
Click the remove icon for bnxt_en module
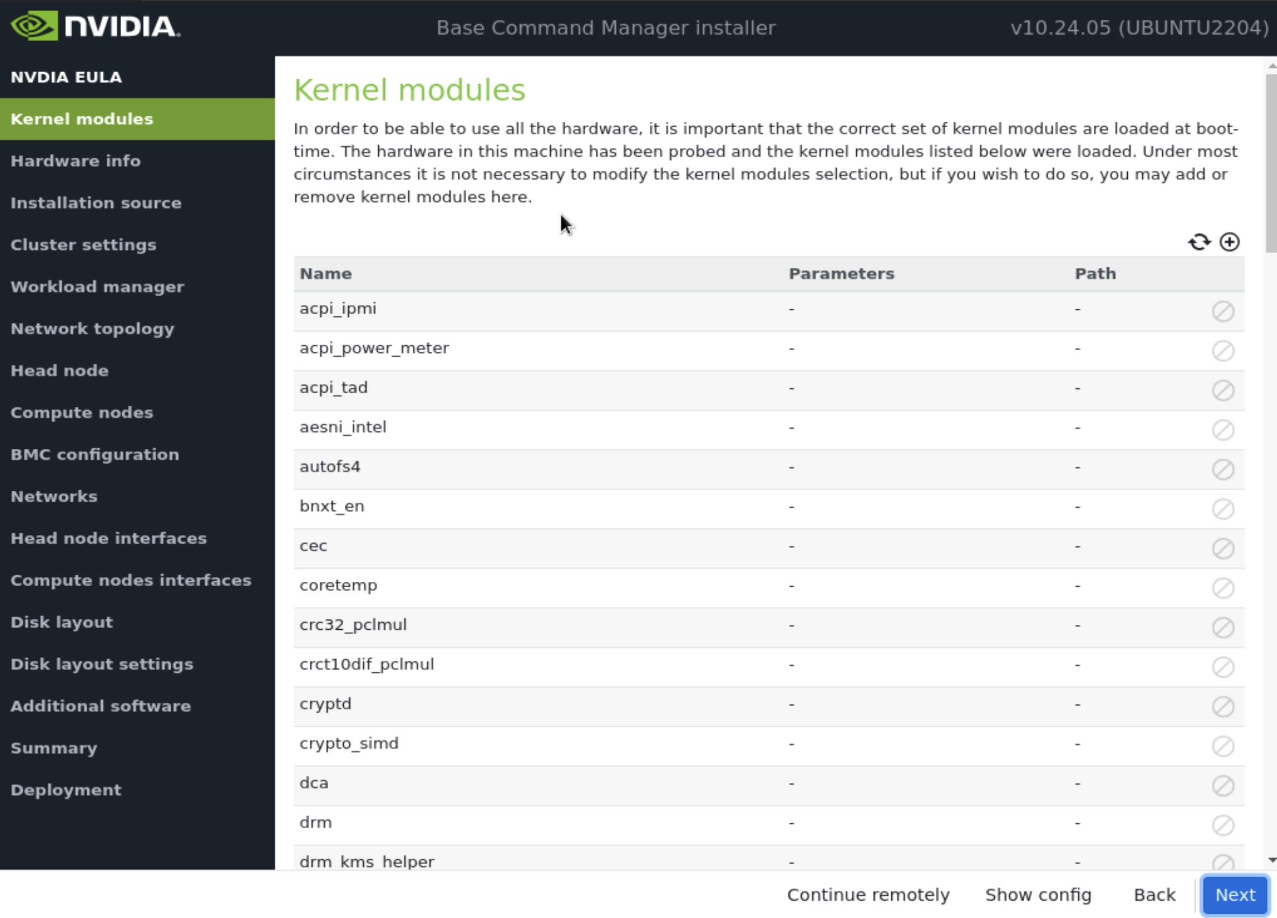[x=1222, y=507]
